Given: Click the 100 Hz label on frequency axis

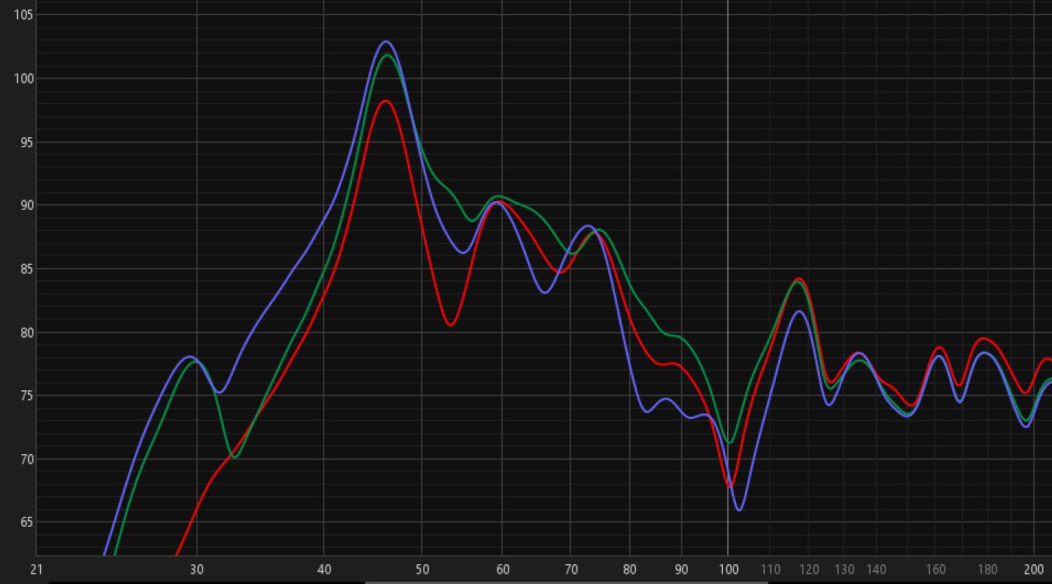Looking at the screenshot, I should click(x=728, y=569).
